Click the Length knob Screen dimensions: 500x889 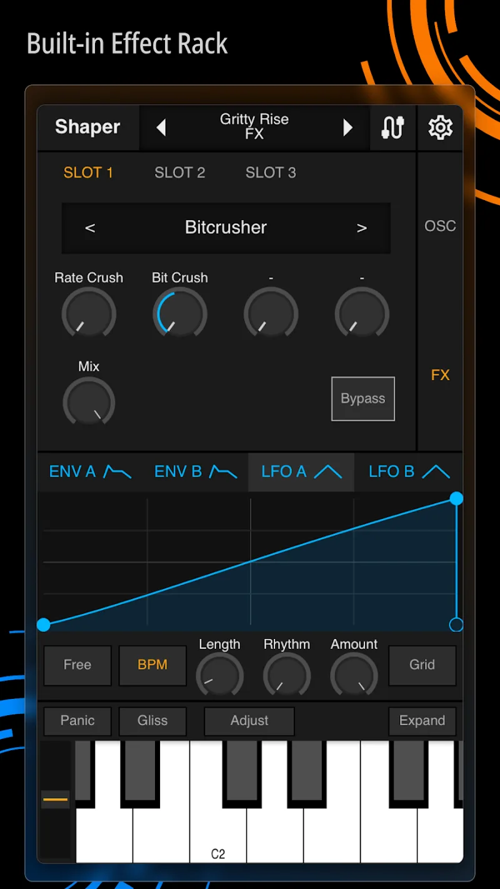219,676
